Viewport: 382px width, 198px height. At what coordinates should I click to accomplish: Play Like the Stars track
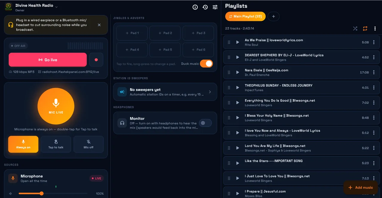point(238,163)
